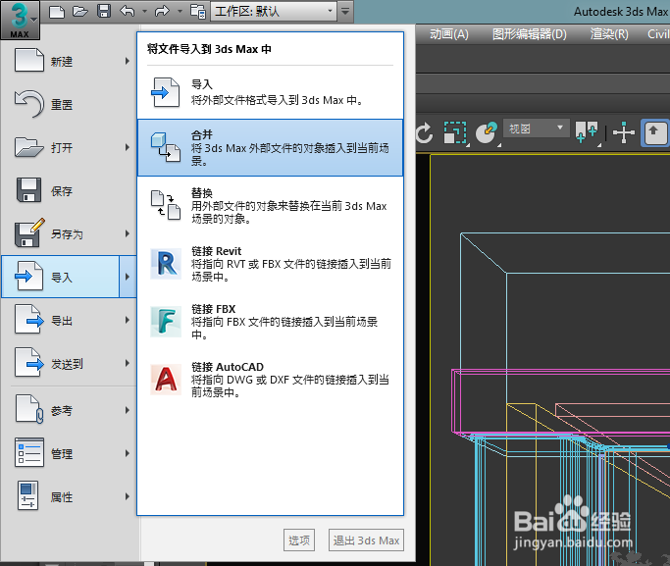Expand the 属性 submenu arrow
Viewport: 670px width, 566px height.
pos(128,496)
